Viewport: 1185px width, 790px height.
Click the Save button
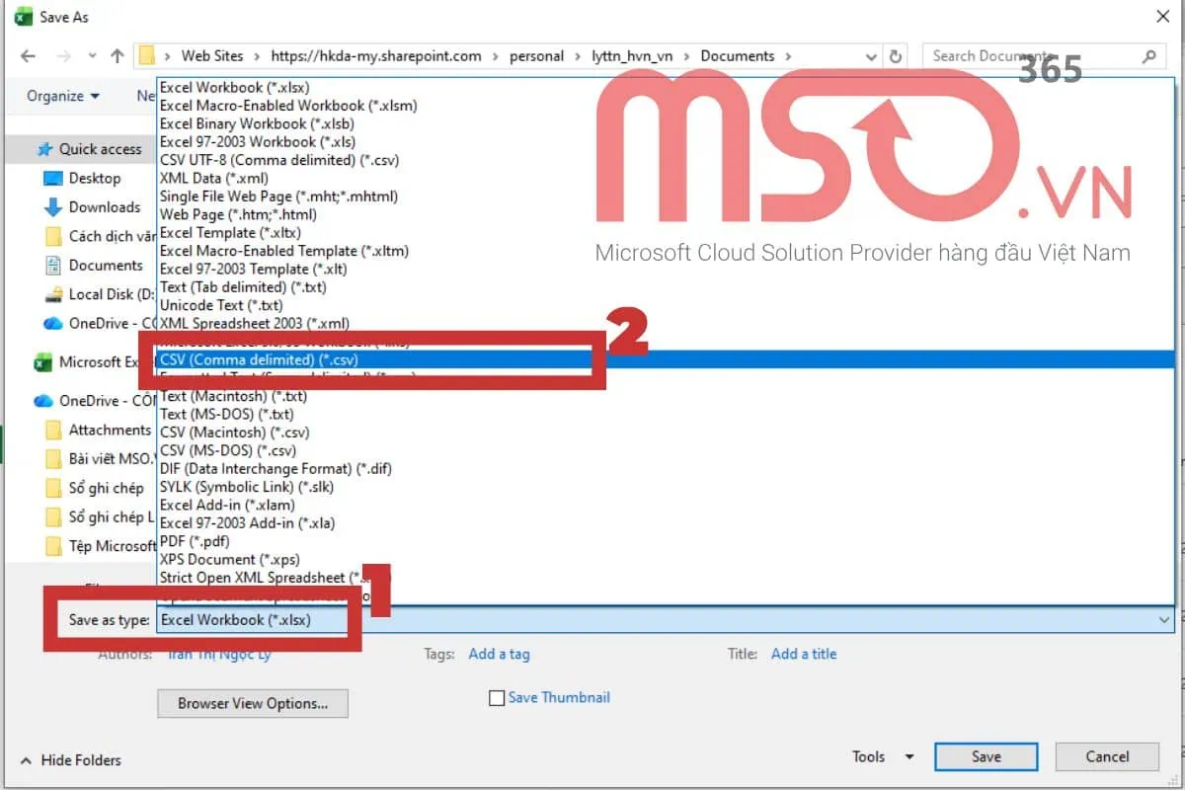(x=986, y=756)
